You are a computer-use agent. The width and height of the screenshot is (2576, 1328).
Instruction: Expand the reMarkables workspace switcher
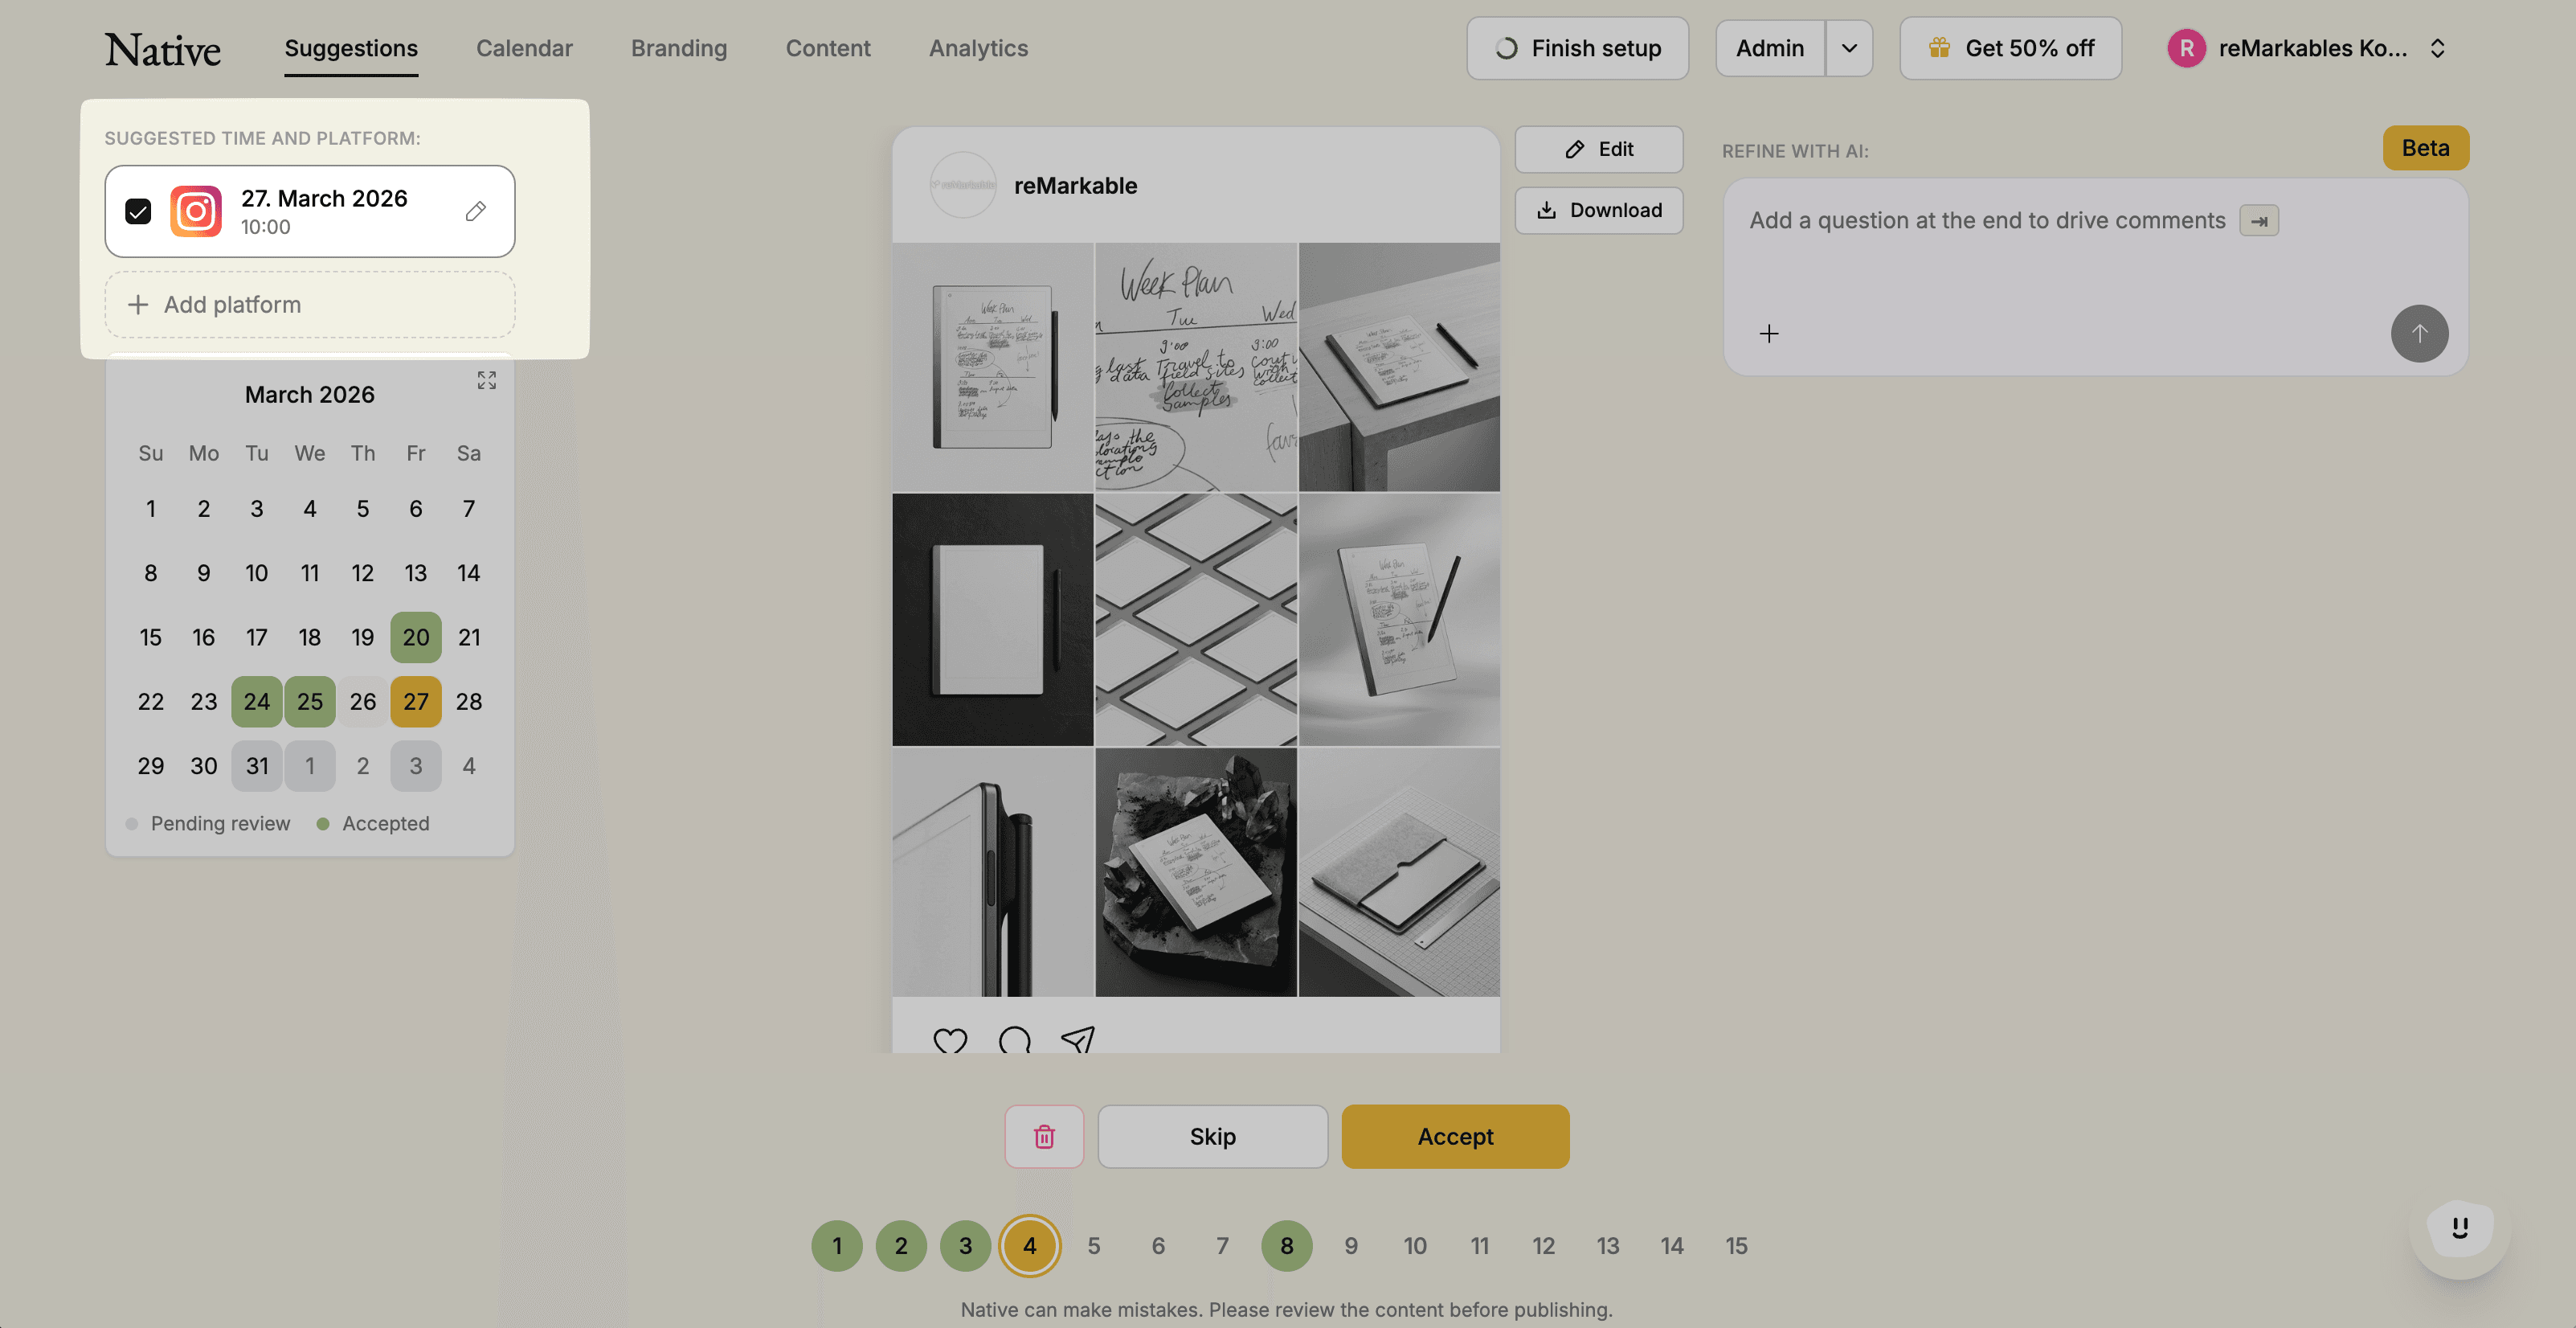[2437, 48]
